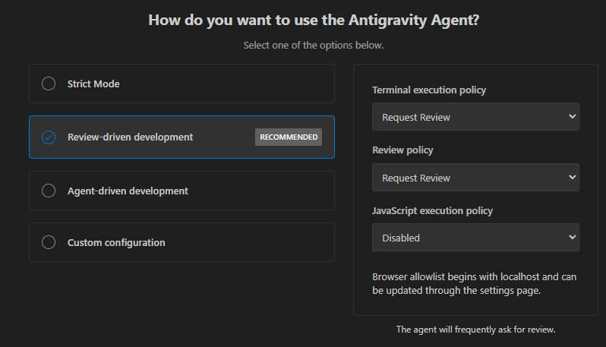Screen dimensions: 606x347
Task: Pick the "Custom configuration" card label
Action: coord(116,243)
